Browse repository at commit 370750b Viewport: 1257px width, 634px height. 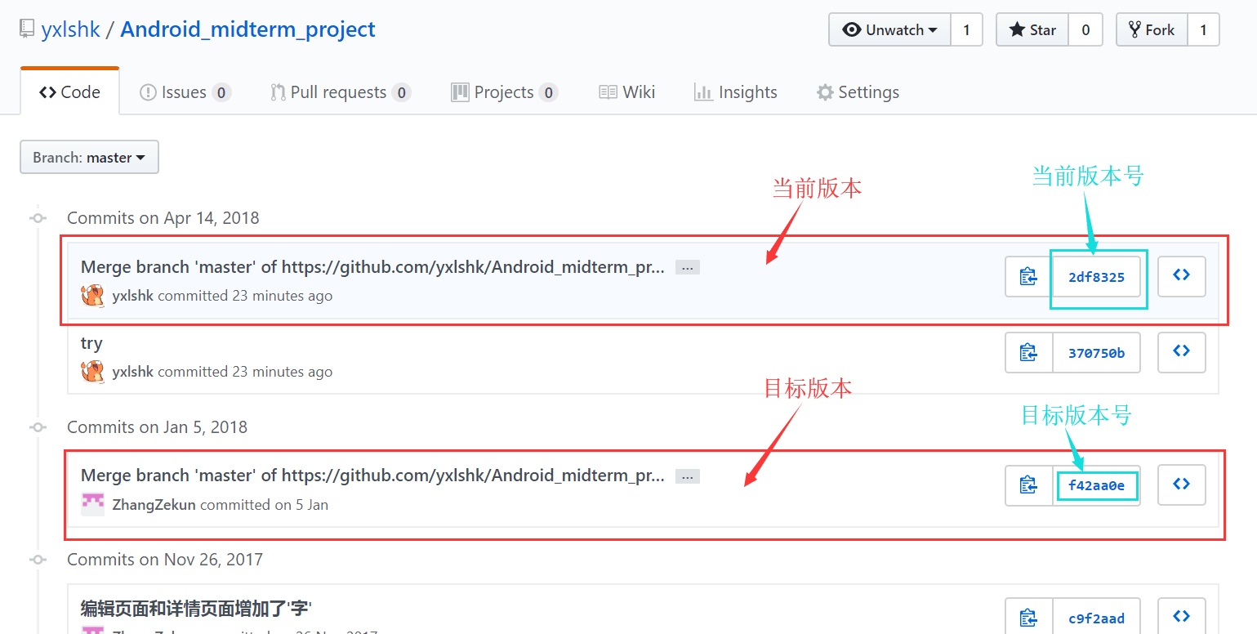1182,353
